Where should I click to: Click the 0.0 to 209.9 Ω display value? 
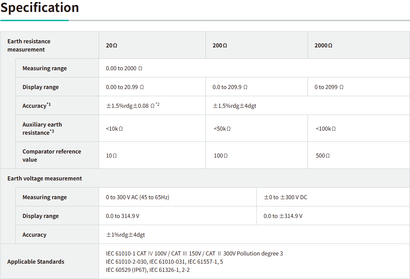230,87
